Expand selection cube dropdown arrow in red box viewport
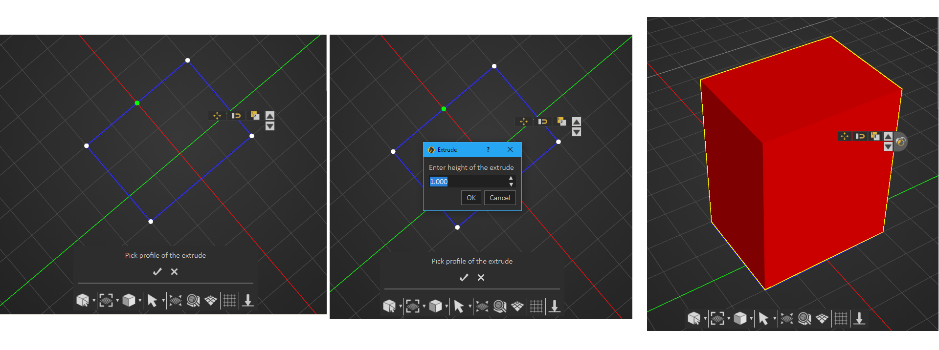This screenshot has height=350, width=939. pyautogui.click(x=705, y=319)
